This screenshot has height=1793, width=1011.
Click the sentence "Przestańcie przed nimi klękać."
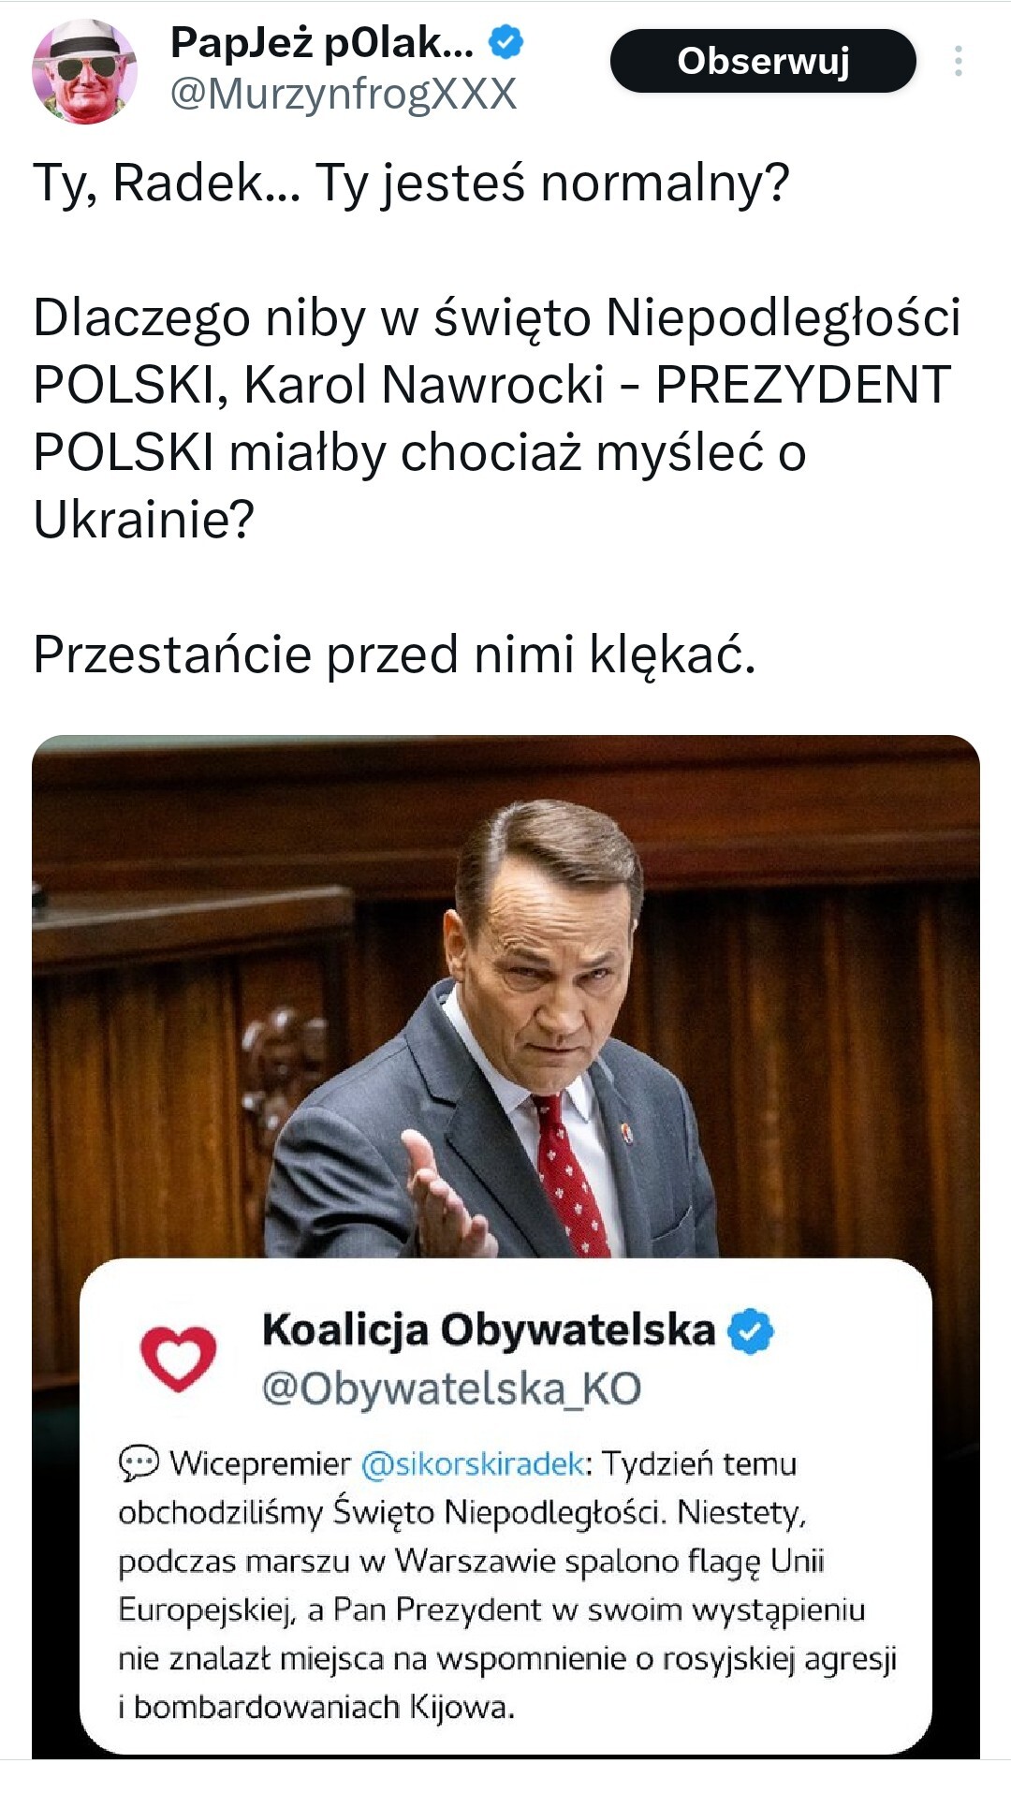pos(394,654)
